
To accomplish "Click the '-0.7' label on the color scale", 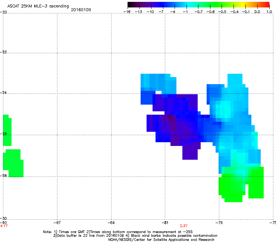I will tap(198, 12).
